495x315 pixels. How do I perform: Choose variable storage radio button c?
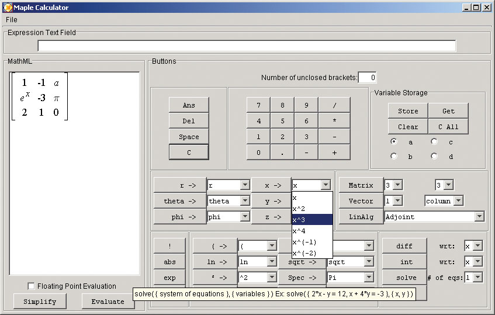(434, 142)
